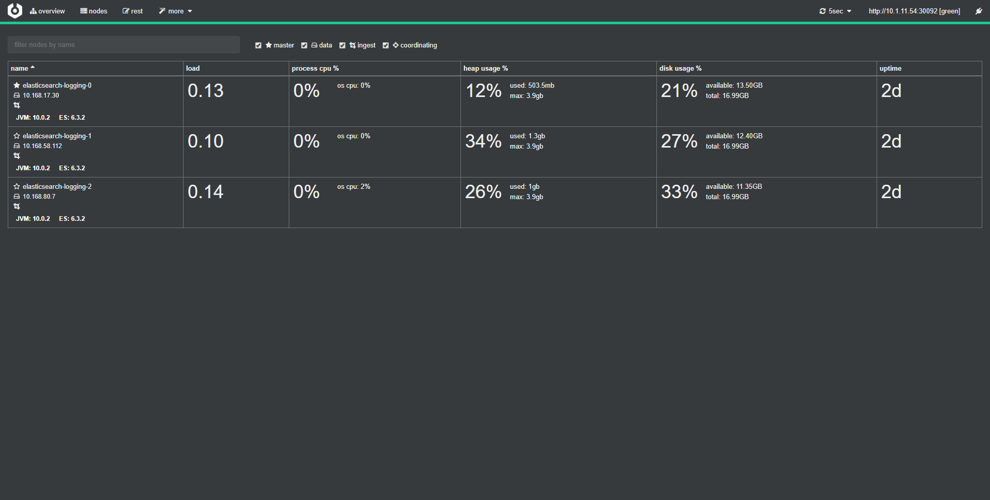
Task: Open the rest menu item
Action: click(x=133, y=11)
